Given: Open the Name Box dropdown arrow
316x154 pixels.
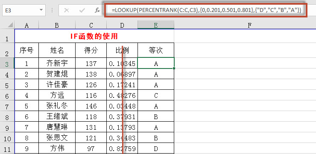Looking at the screenshot, I should (x=41, y=10).
